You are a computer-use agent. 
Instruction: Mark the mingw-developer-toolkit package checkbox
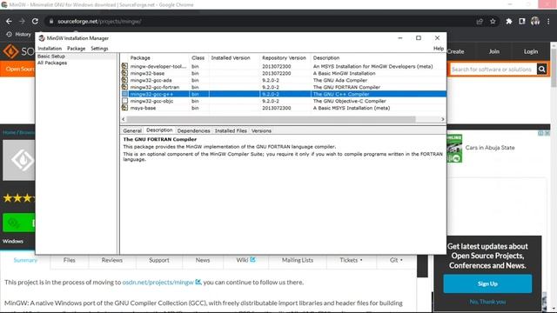(124, 66)
